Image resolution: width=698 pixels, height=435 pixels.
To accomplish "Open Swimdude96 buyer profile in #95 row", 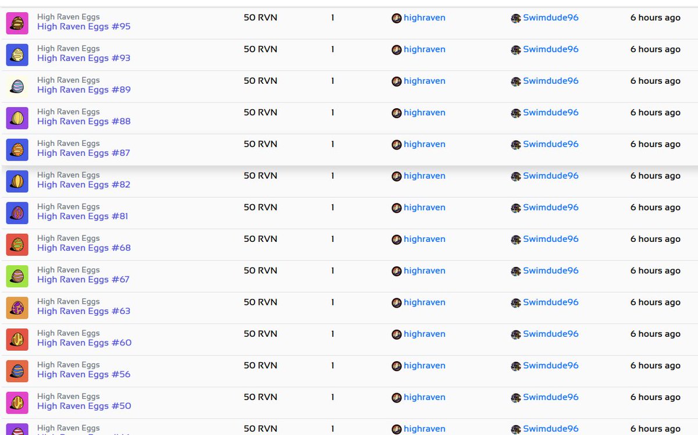I will tap(551, 17).
